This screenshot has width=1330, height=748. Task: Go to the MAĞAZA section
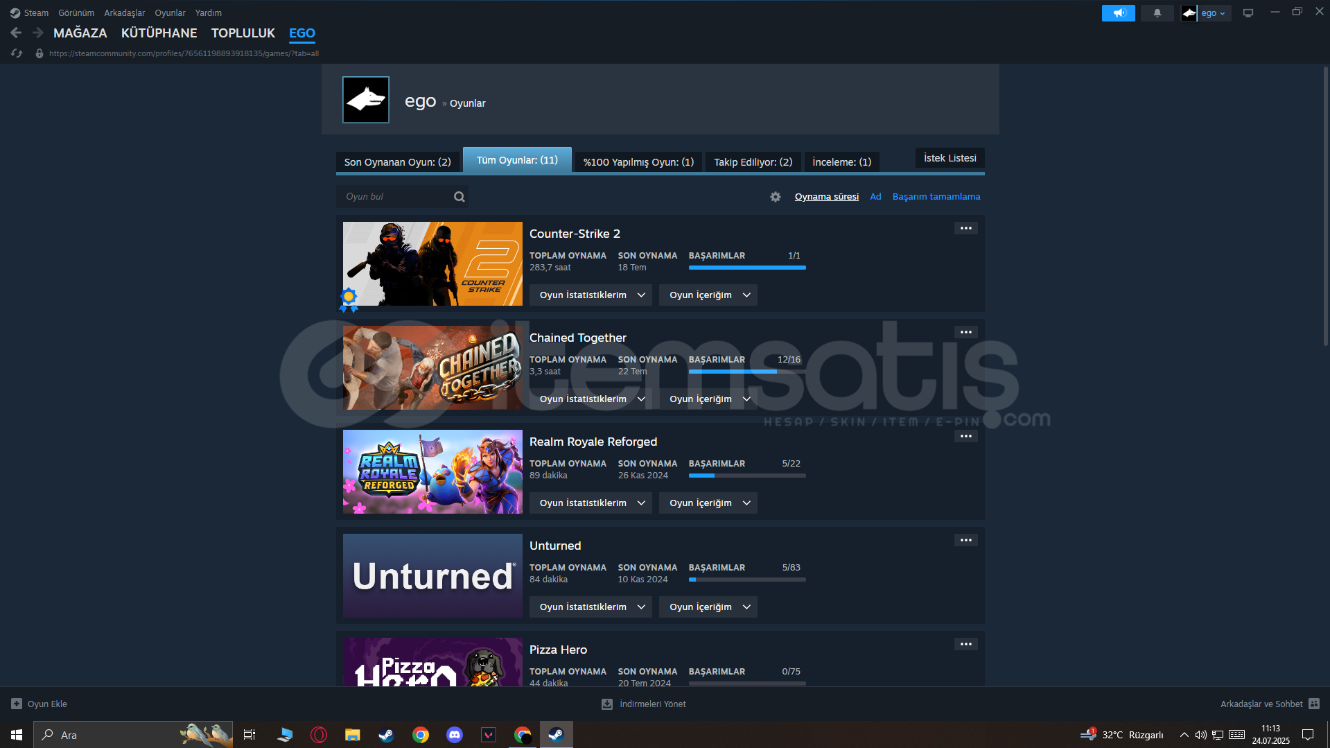80,33
